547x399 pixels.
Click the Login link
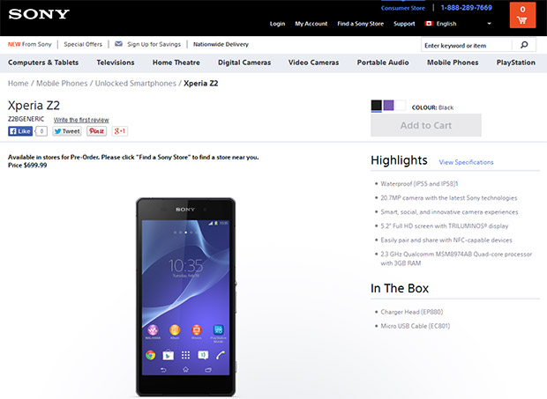point(277,24)
